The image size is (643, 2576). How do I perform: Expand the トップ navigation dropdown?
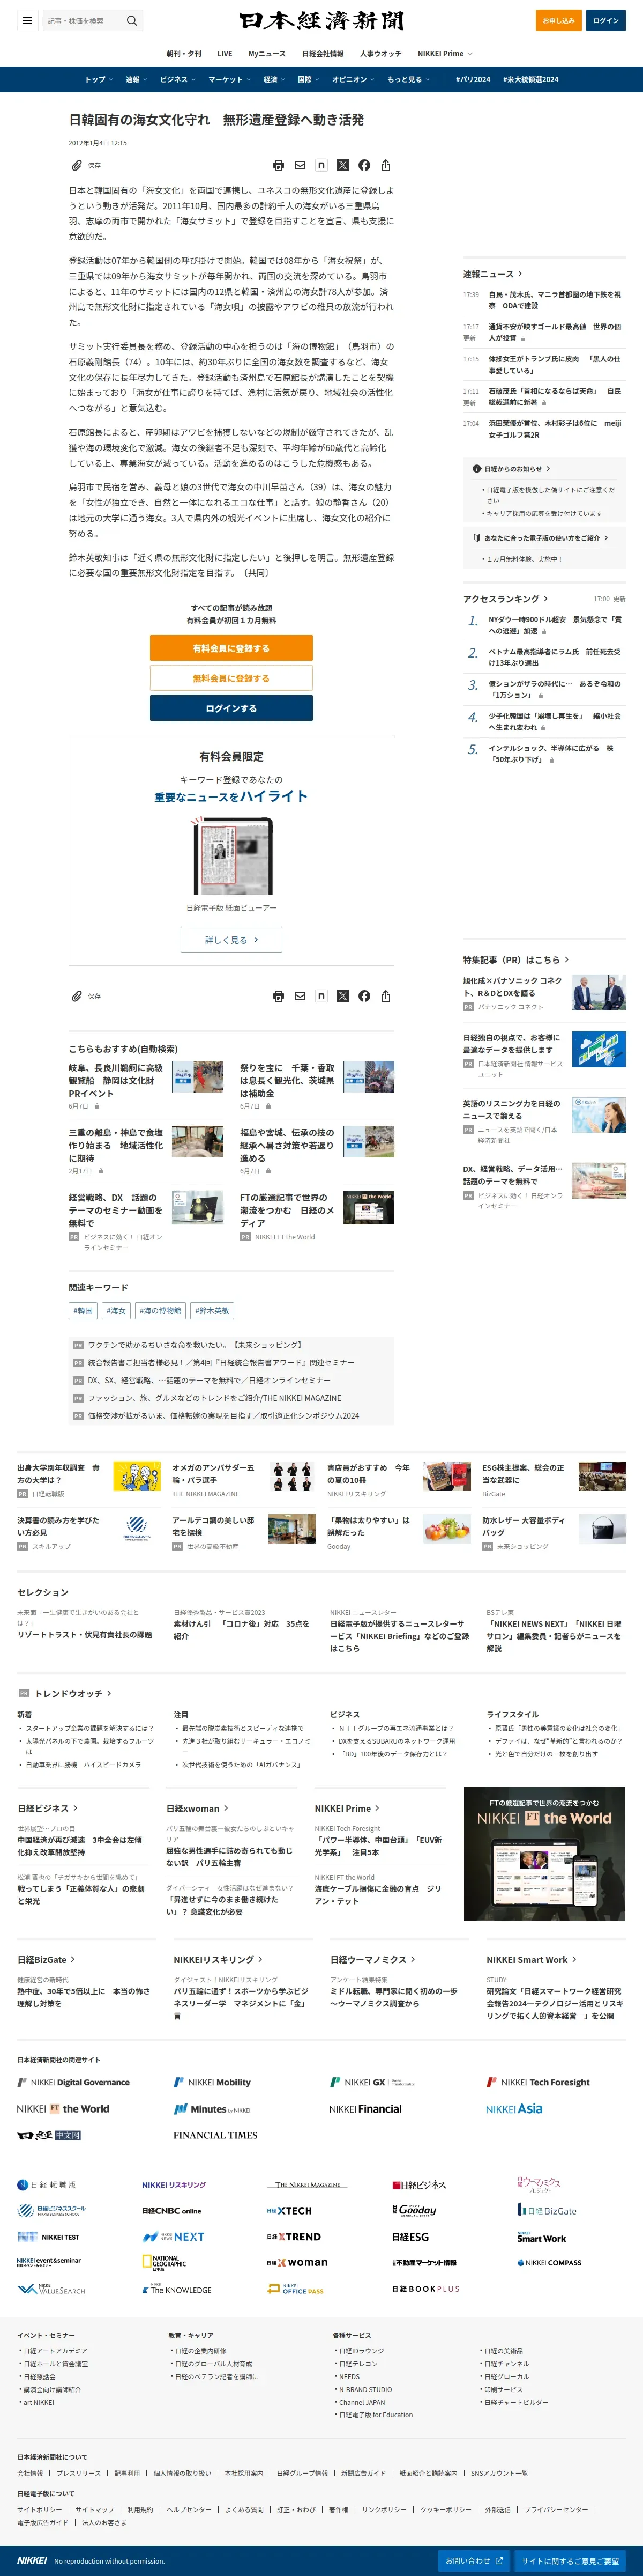coord(99,79)
